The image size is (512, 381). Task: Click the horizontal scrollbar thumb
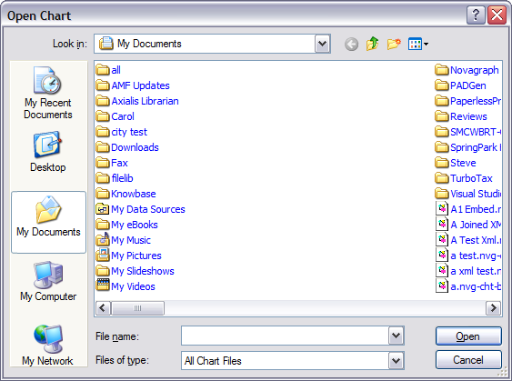[138, 308]
